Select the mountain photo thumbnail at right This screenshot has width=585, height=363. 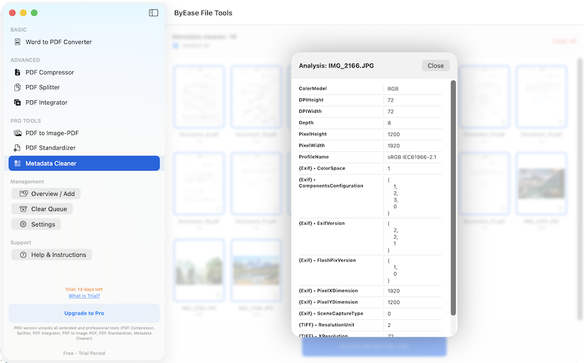541,183
